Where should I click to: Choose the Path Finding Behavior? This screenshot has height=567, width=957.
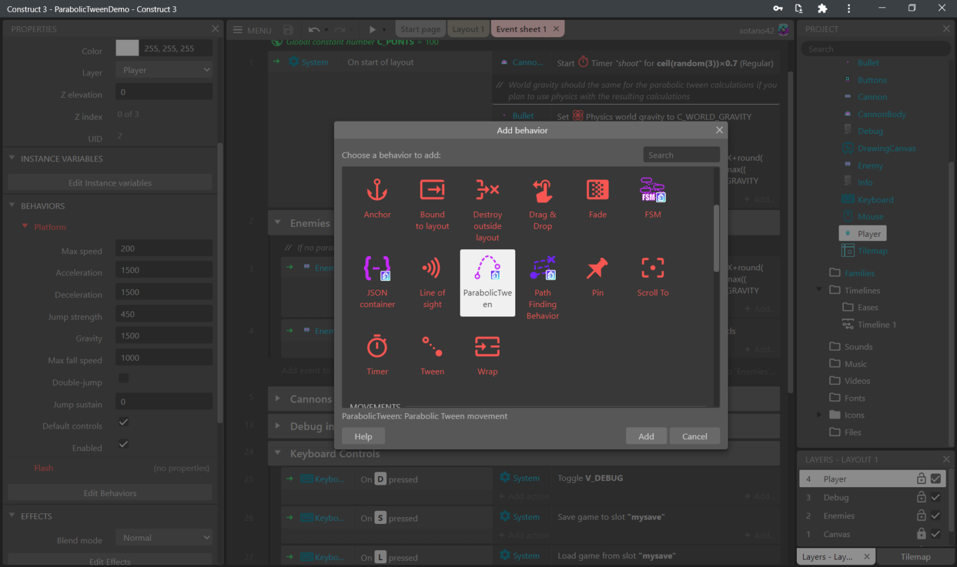[543, 288]
